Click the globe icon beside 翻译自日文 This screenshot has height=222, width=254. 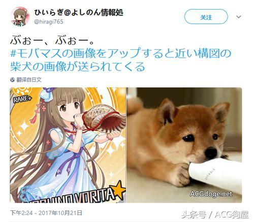[x=12, y=80]
